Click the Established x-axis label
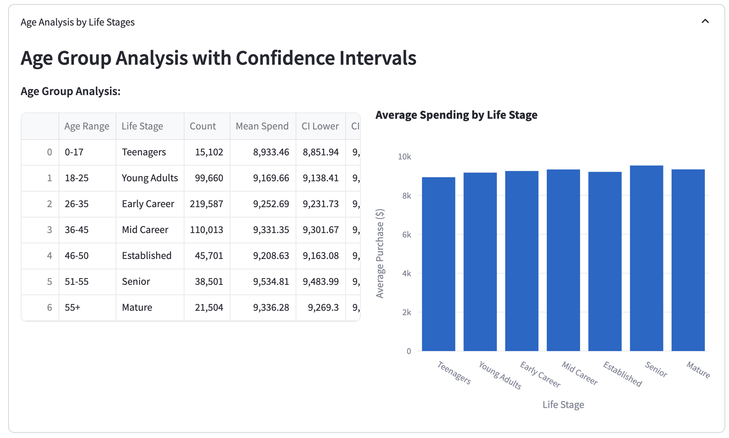Screen dimensions: 729x438 click(622, 374)
